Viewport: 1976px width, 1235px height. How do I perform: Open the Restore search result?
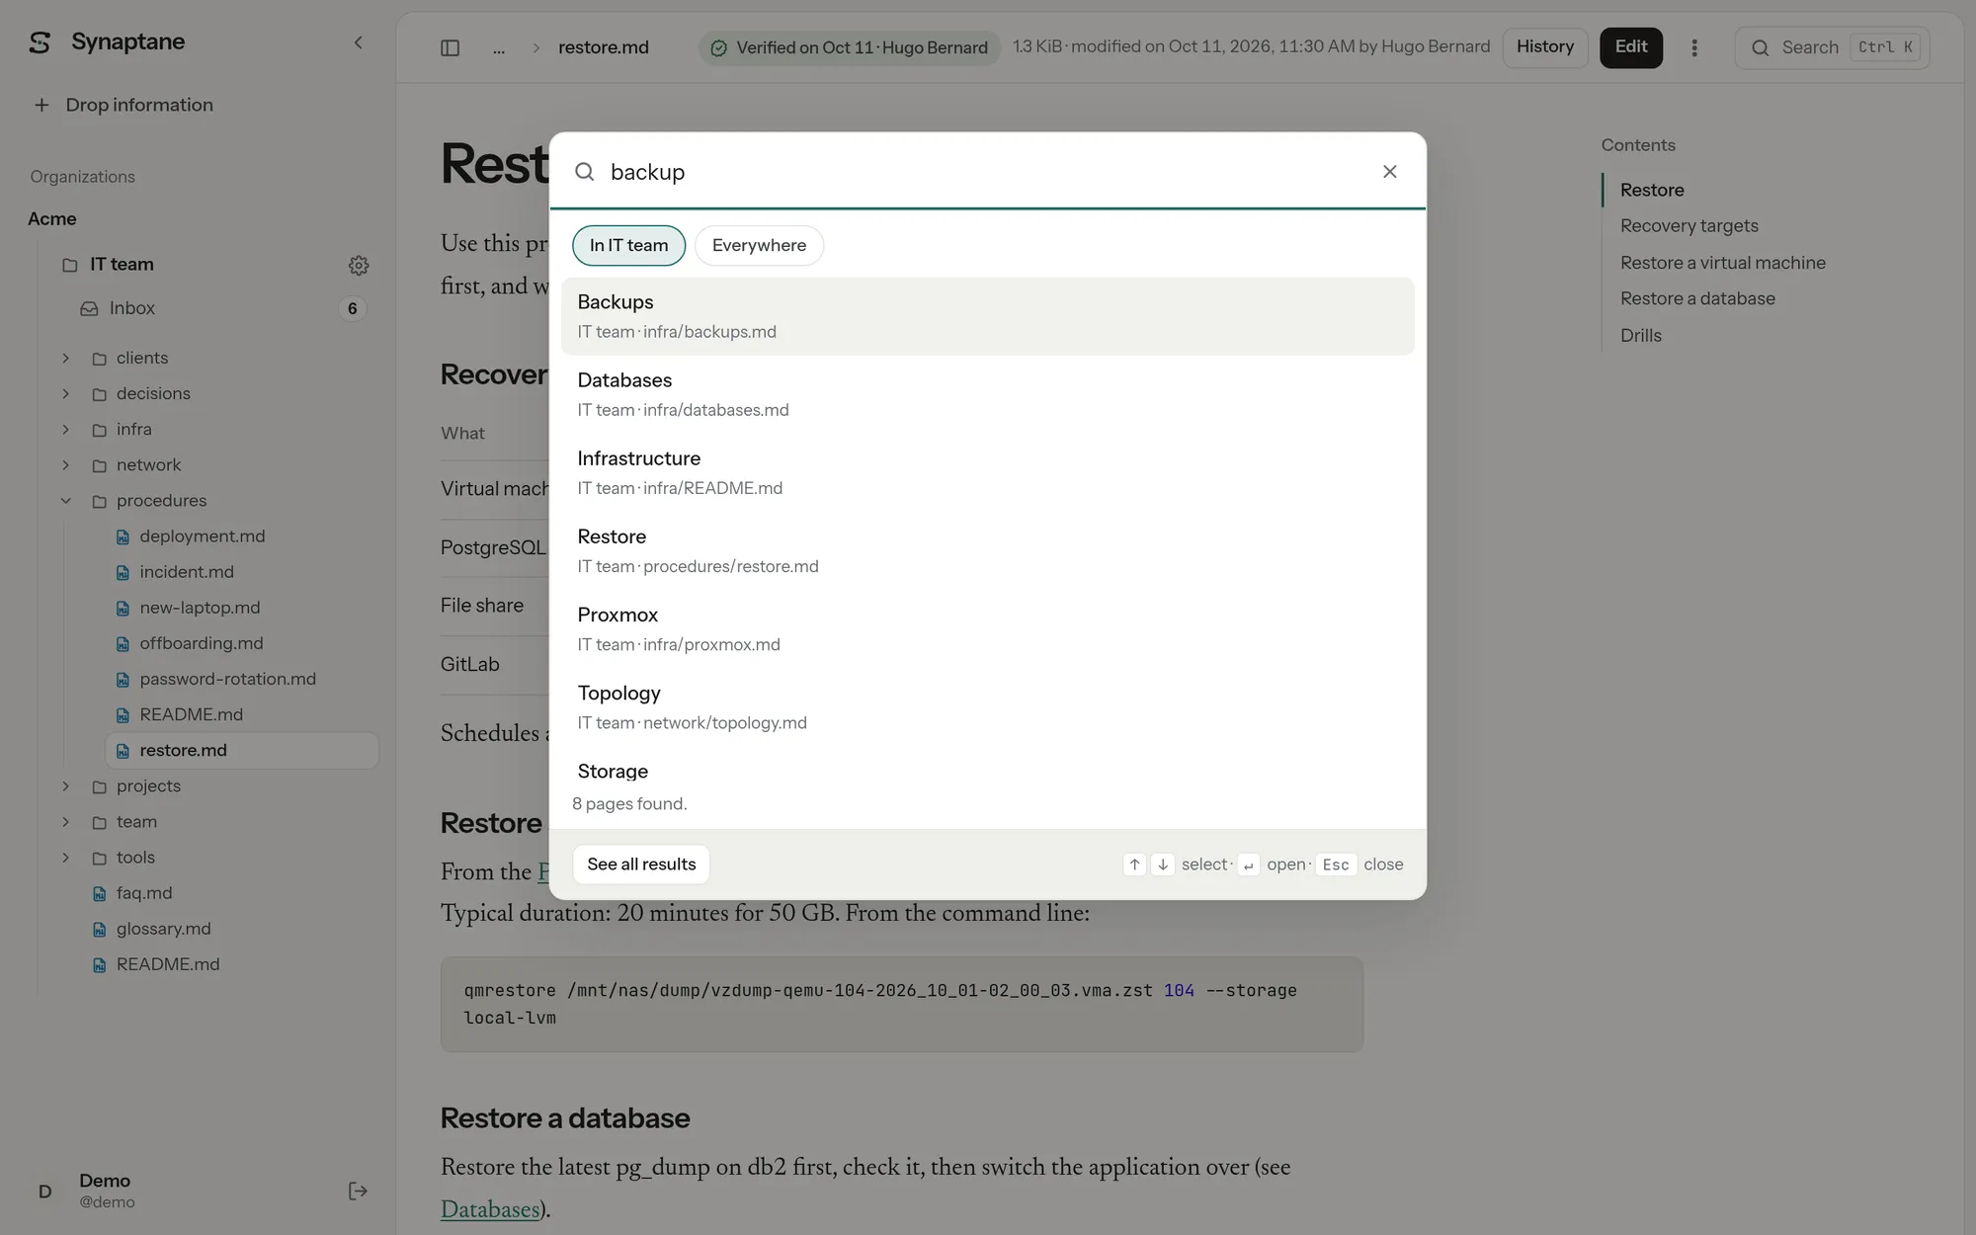(x=987, y=550)
